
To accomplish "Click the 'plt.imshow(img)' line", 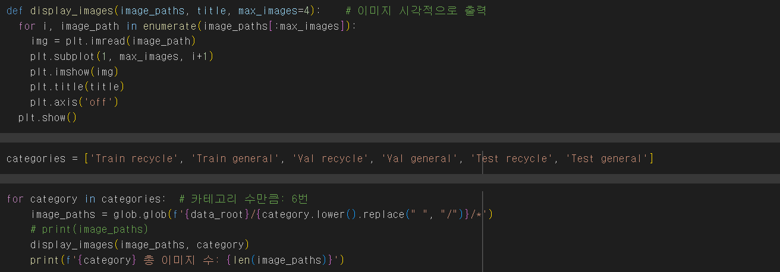I will point(75,72).
